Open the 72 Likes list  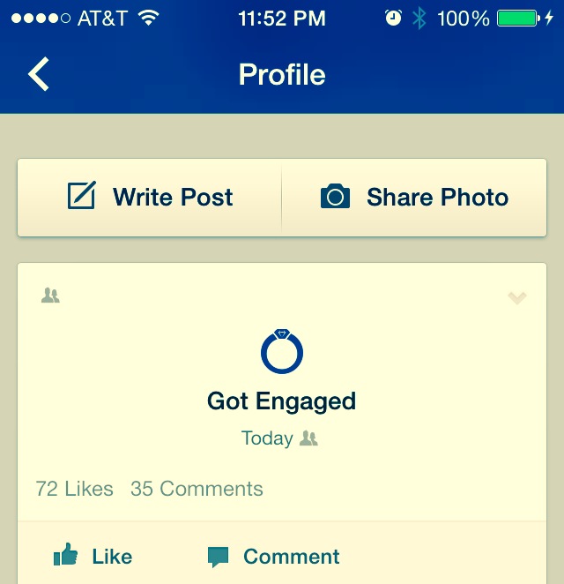[x=74, y=489]
